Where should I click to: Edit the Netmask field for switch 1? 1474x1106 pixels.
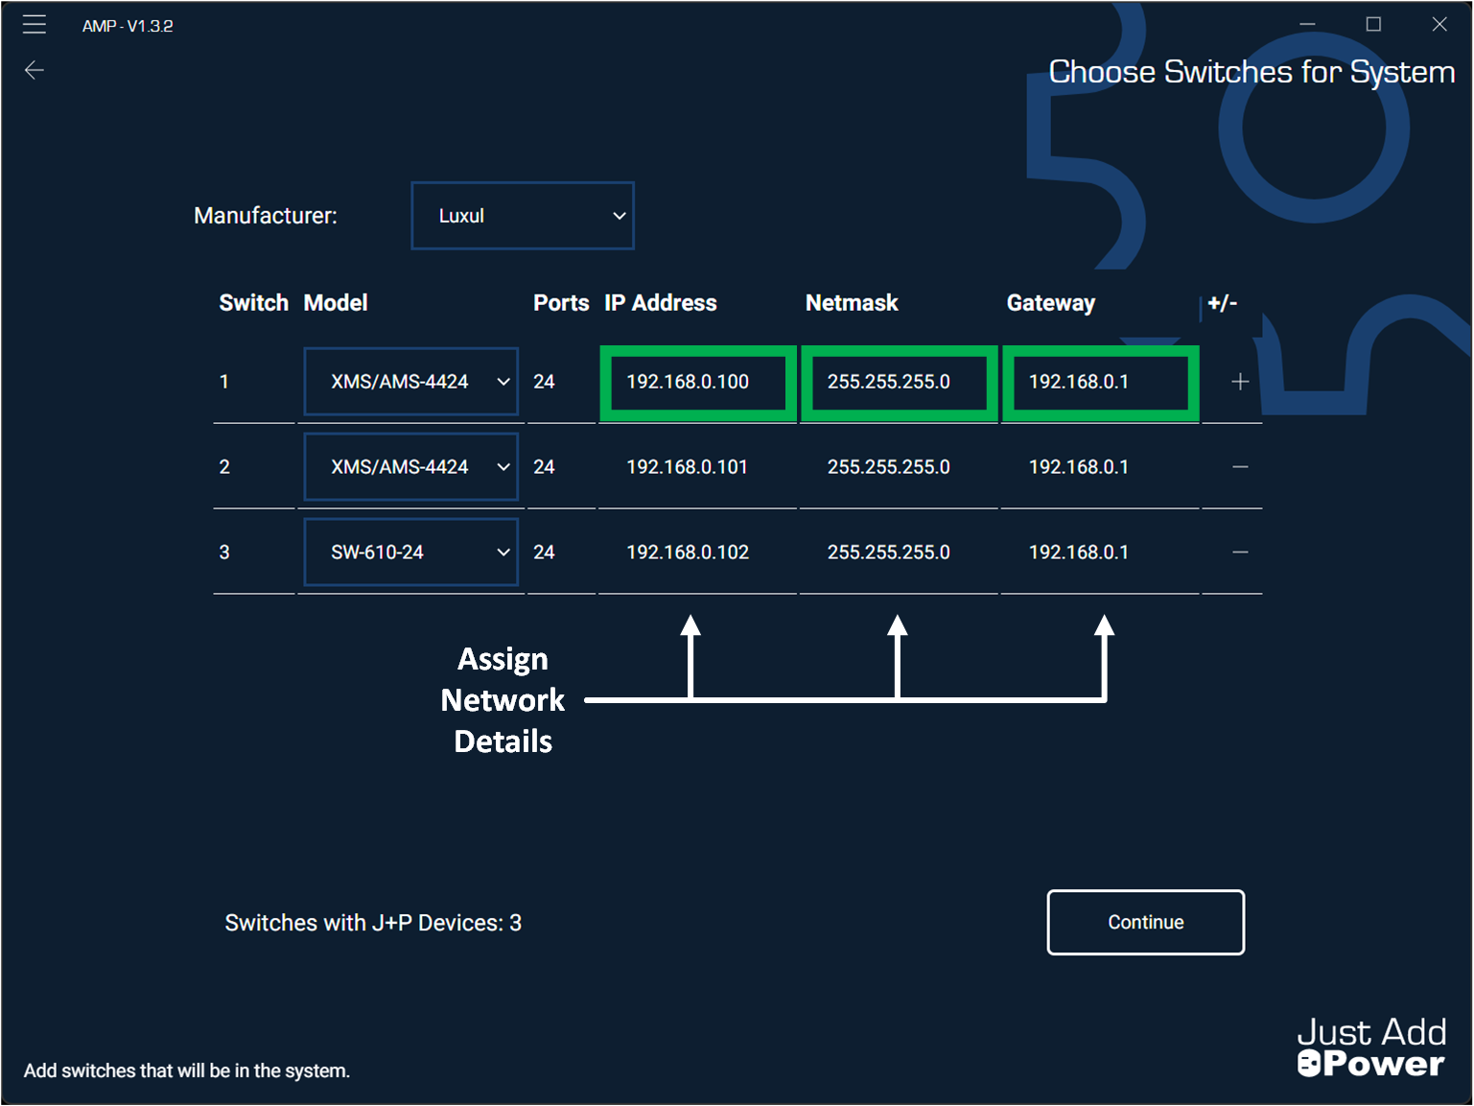tap(900, 382)
